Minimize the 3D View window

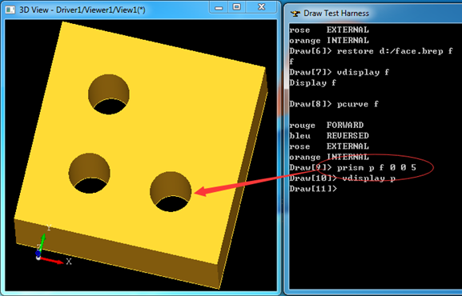219,7
